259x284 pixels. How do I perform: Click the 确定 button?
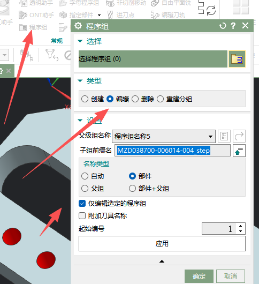199,276
